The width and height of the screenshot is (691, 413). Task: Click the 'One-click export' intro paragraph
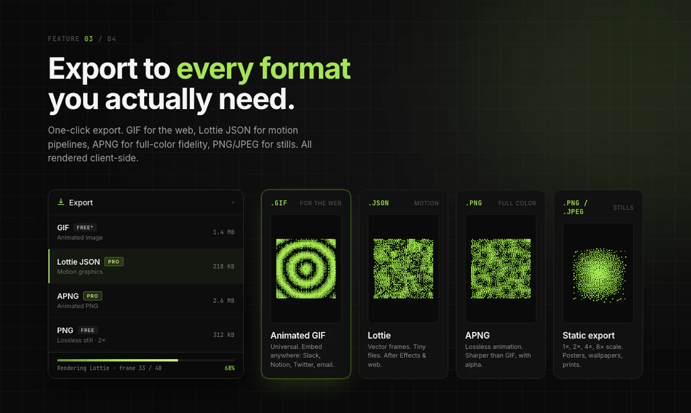[180, 144]
